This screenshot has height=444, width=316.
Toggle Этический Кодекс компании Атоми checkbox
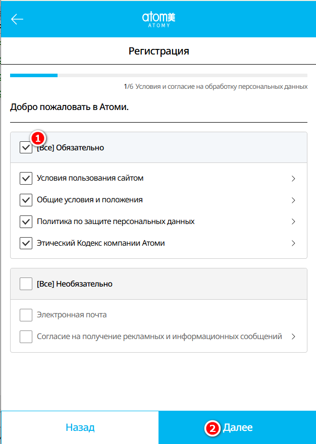26,243
